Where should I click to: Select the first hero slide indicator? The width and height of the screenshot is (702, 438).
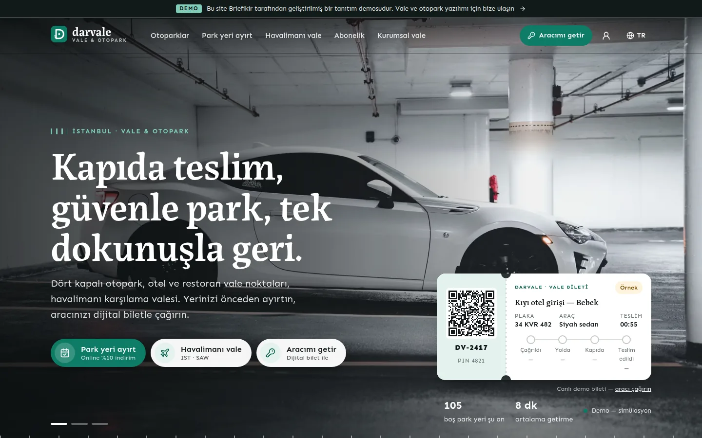pos(59,424)
